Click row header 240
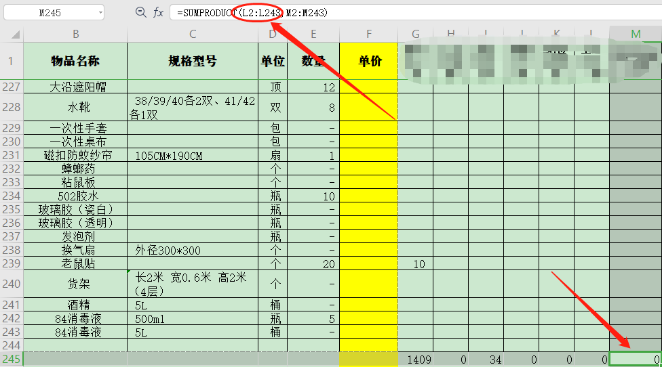This screenshot has width=662, height=367. coord(12,284)
